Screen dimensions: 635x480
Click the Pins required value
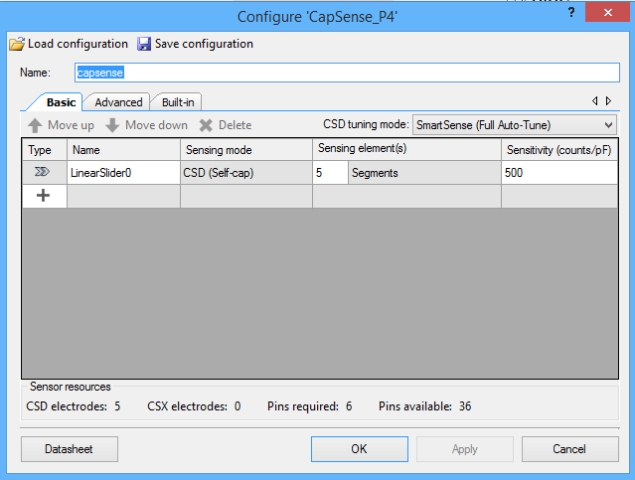tap(349, 406)
